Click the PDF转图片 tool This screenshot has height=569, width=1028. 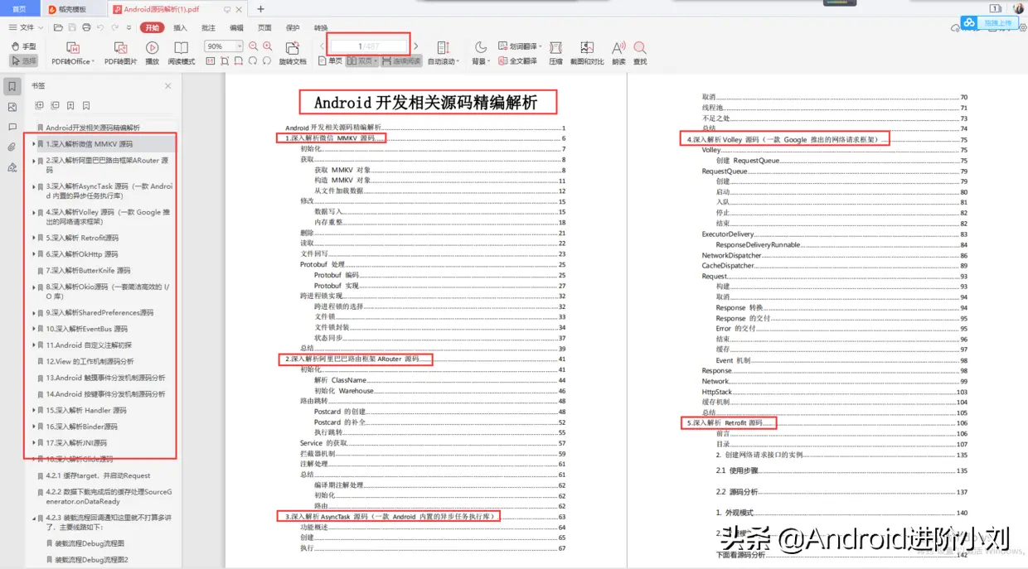tap(120, 53)
